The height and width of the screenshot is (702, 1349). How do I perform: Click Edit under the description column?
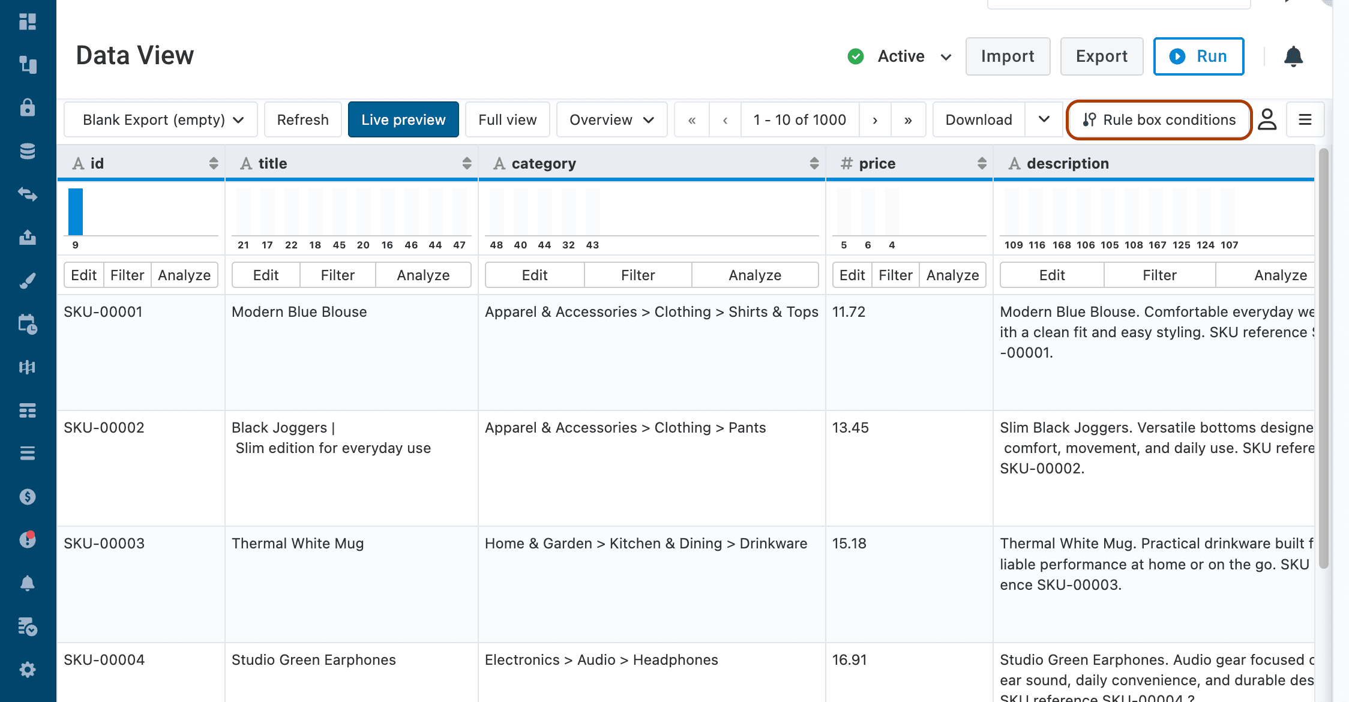pos(1052,275)
